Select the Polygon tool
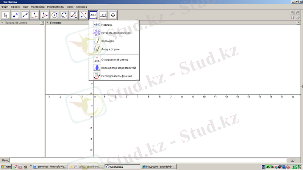 coord(45,15)
